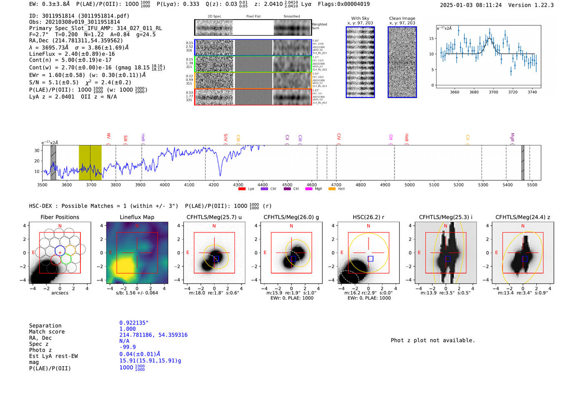Screen dimensions: 583x397
Task: Click 'Phot z plot not available.' text
Action: coord(433,340)
